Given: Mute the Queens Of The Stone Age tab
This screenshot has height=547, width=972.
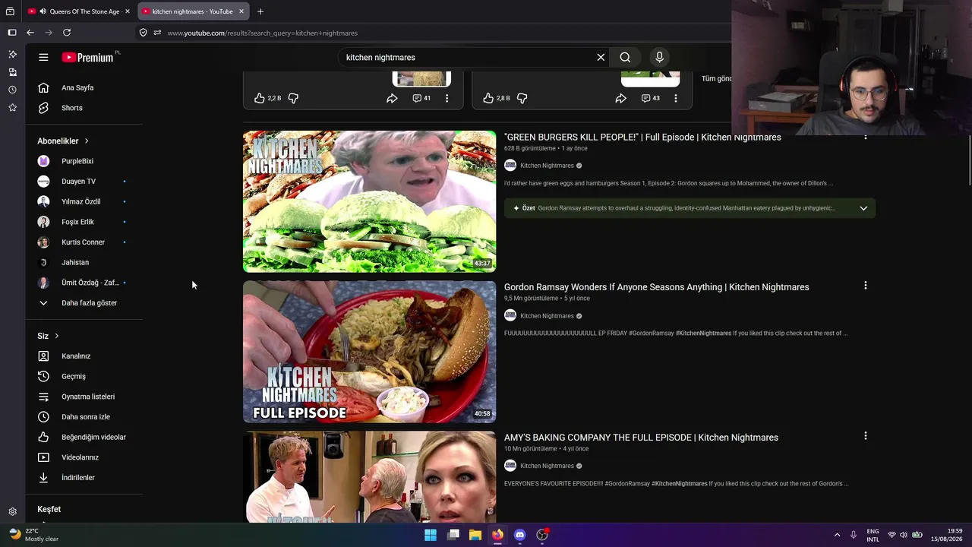Looking at the screenshot, I should pos(43,11).
